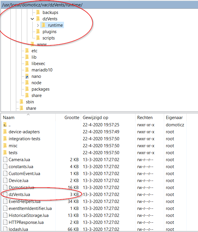
Task: Select the nano shortcut in tree
Action: (x=36, y=76)
